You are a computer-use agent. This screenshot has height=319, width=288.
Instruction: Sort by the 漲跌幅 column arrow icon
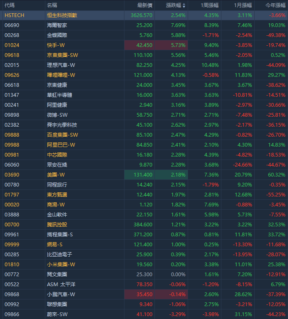[184, 5]
